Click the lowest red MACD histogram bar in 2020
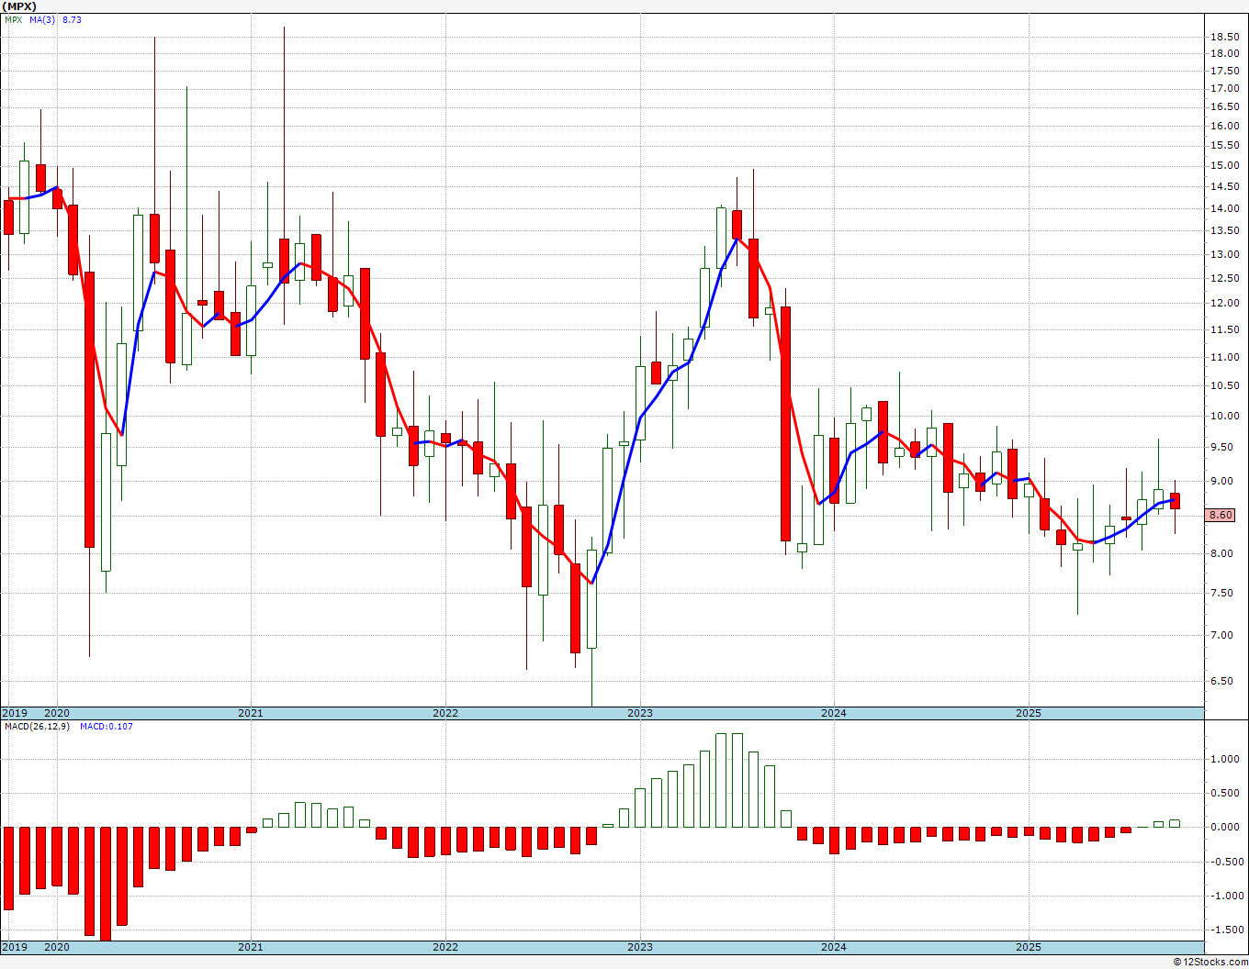 coord(106,884)
